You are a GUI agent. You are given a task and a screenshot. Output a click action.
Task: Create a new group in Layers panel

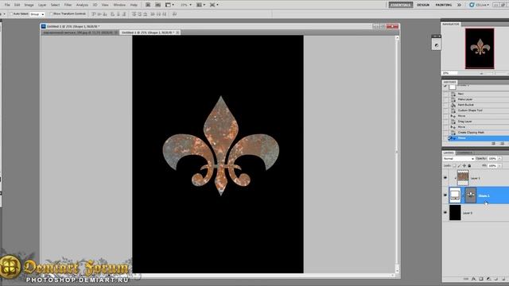[496, 279]
